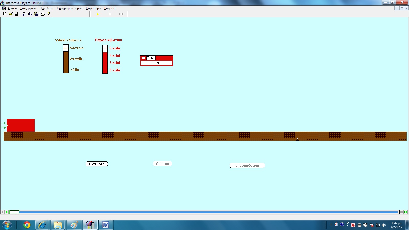The image size is (409, 230).
Task: Click the Copy icon in toolbar
Action: coord(30,14)
